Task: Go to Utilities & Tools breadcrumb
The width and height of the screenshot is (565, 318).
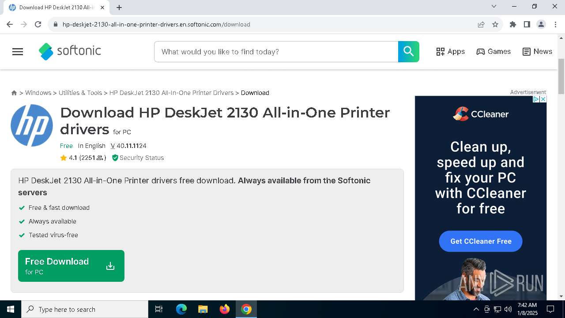Action: [80, 93]
